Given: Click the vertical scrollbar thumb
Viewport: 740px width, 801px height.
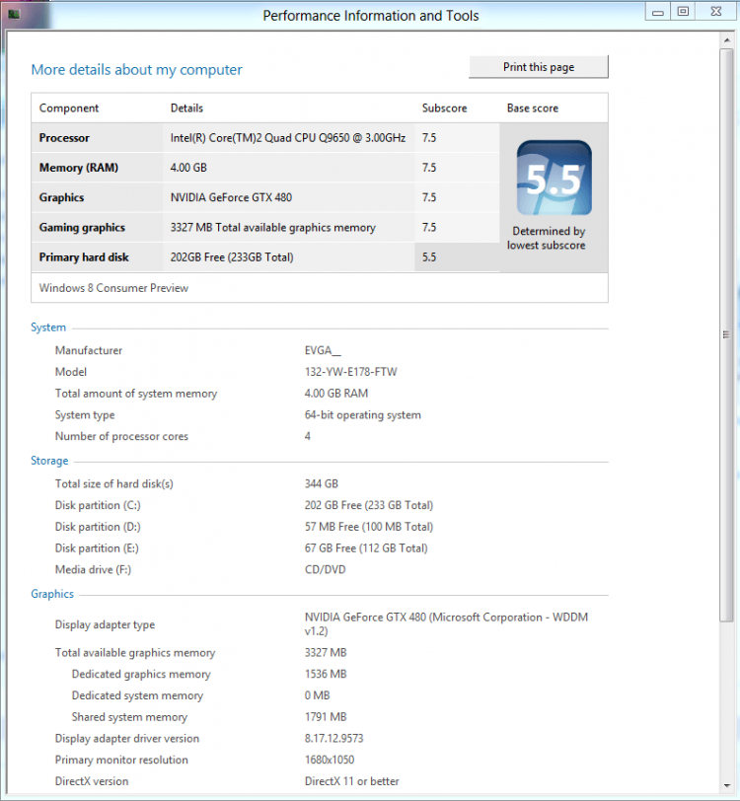Looking at the screenshot, I should click(726, 335).
